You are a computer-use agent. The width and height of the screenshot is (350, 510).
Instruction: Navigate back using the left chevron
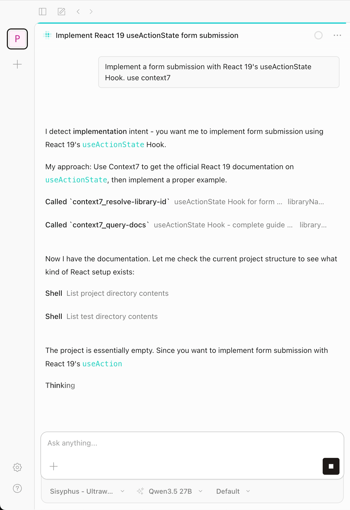(x=78, y=11)
